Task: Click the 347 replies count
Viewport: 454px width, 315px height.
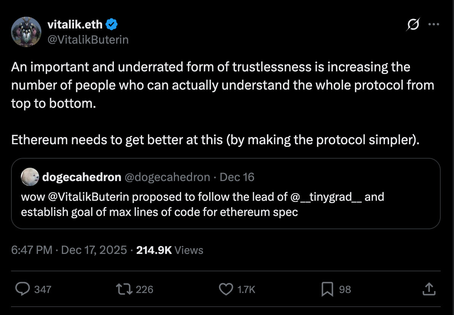Action: [x=43, y=290]
